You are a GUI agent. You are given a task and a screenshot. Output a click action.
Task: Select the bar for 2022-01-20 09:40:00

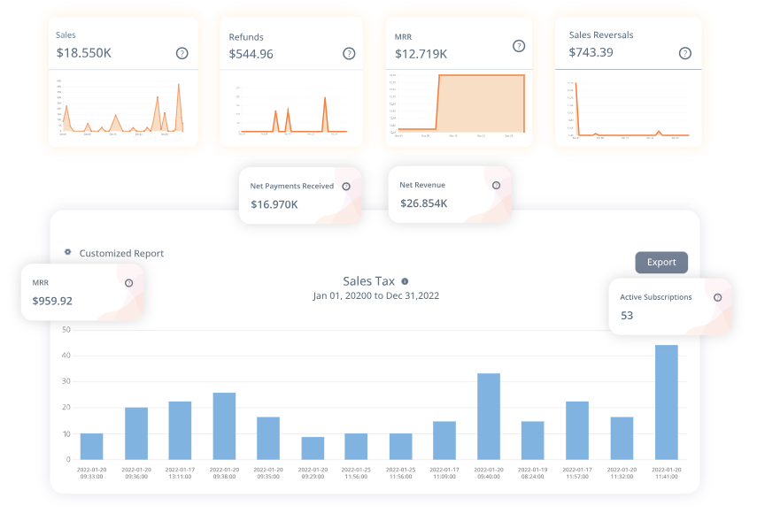(x=489, y=417)
